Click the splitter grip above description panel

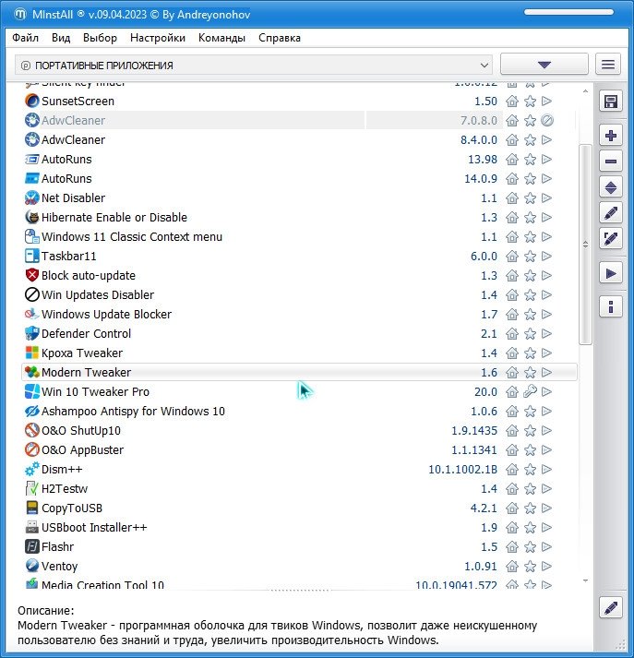click(x=300, y=590)
